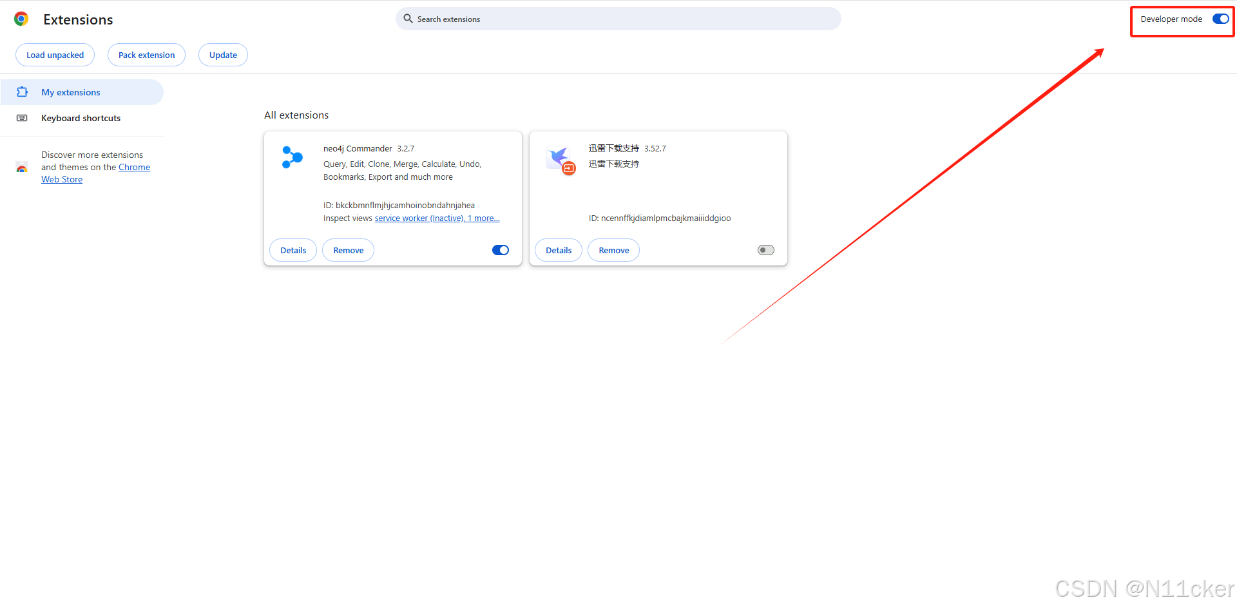
Task: Click the Chrome Web Store rainbow icon
Action: (22, 168)
